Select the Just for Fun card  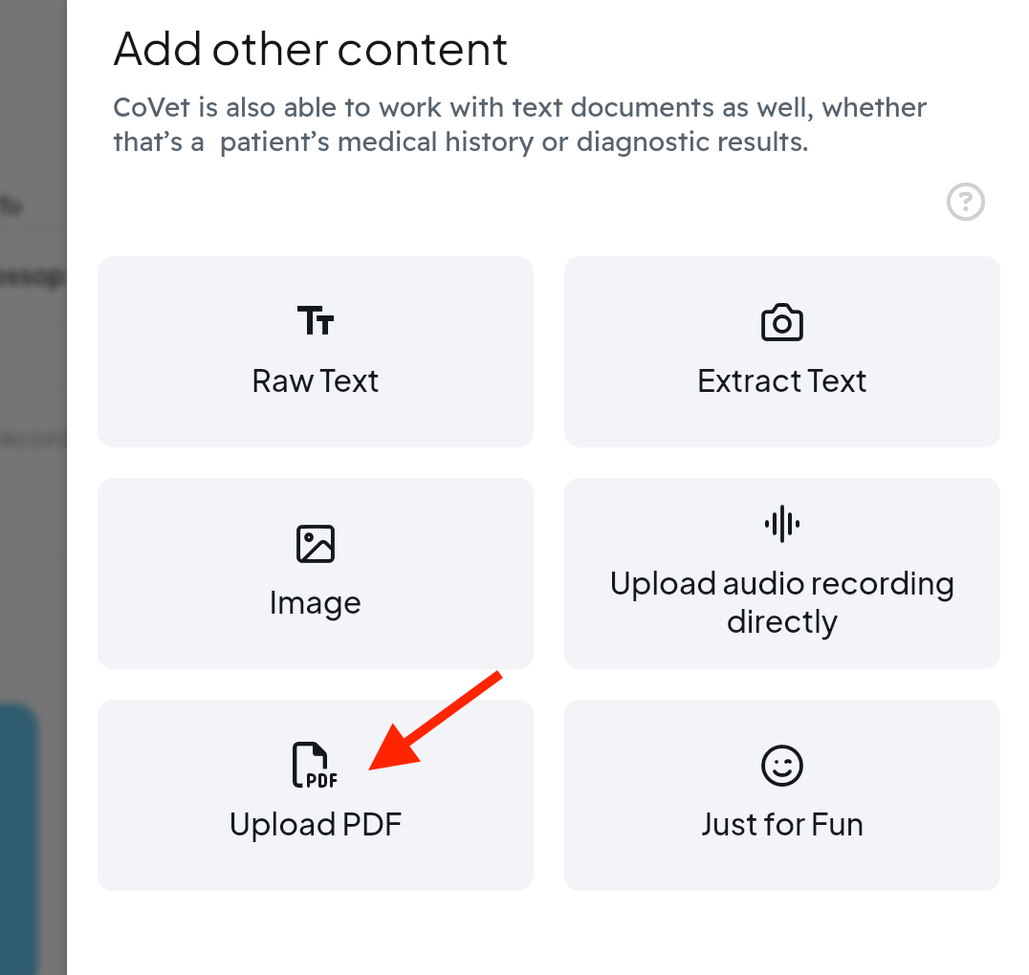pyautogui.click(x=782, y=795)
